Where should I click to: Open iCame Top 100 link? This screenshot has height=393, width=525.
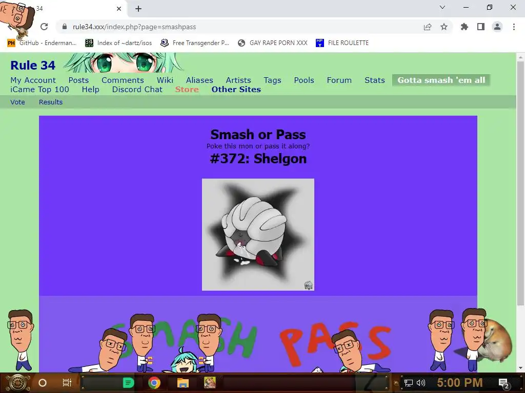click(40, 90)
